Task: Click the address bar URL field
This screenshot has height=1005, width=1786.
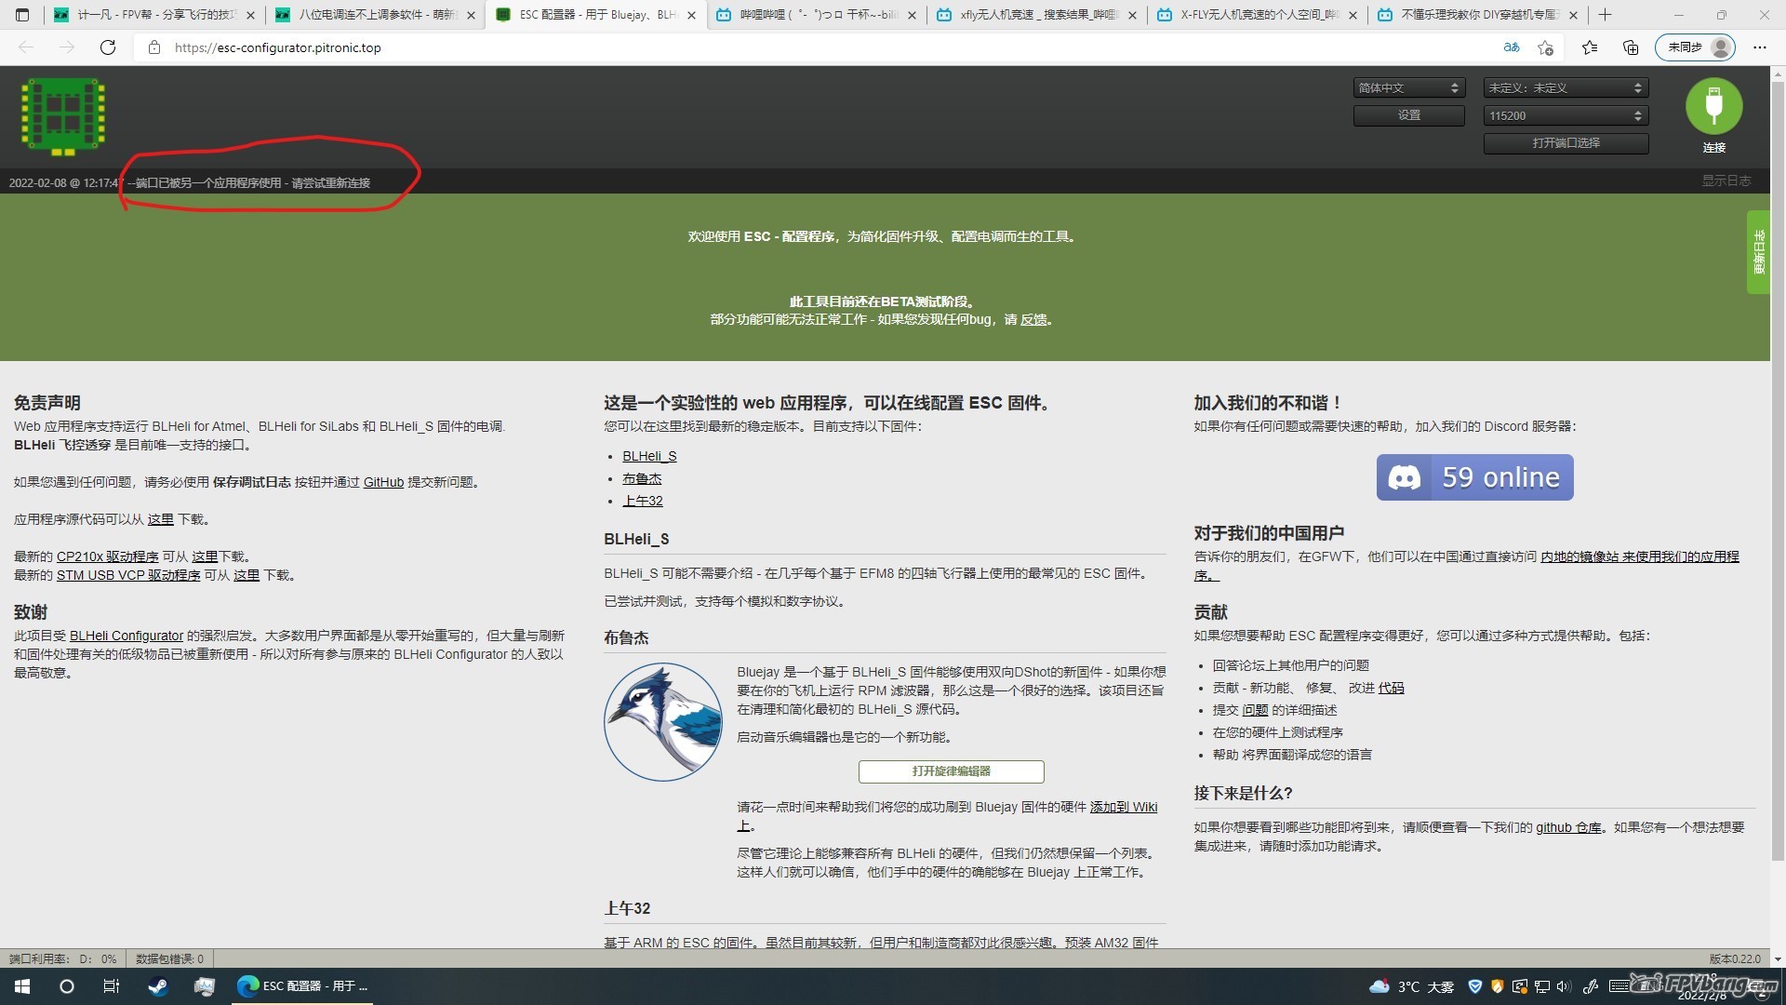Action: (819, 47)
